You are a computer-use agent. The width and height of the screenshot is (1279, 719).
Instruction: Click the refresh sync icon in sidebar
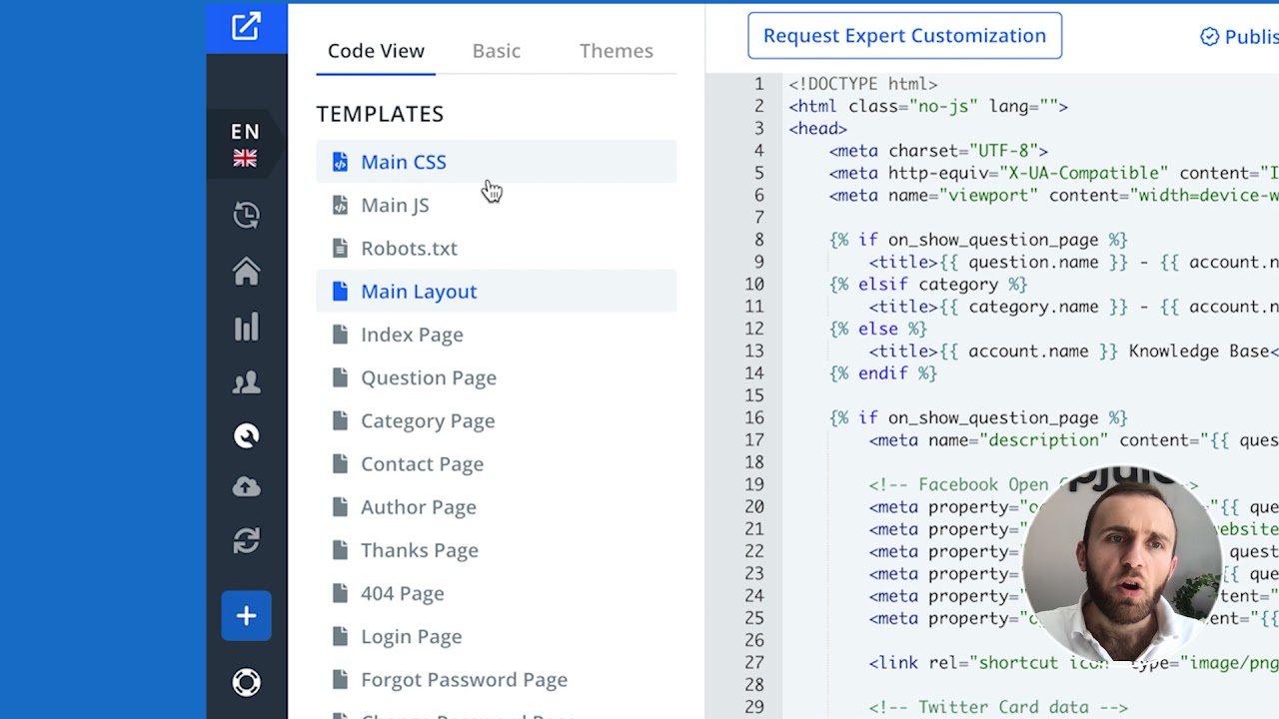[246, 541]
